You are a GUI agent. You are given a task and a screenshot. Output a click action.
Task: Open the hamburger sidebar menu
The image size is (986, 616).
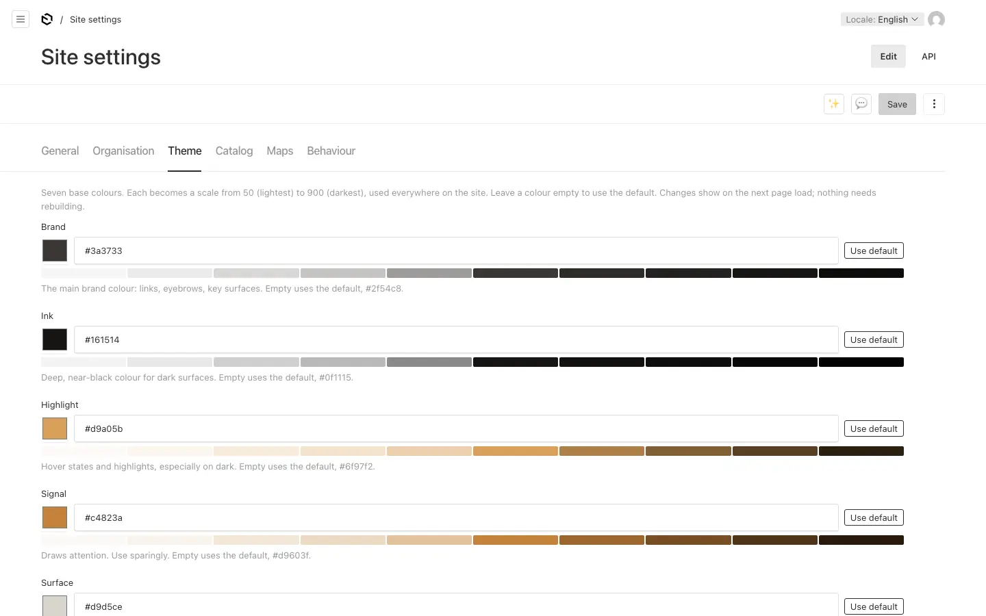(21, 19)
